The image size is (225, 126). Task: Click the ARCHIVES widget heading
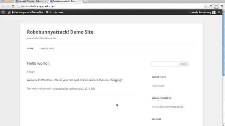coord(156,119)
